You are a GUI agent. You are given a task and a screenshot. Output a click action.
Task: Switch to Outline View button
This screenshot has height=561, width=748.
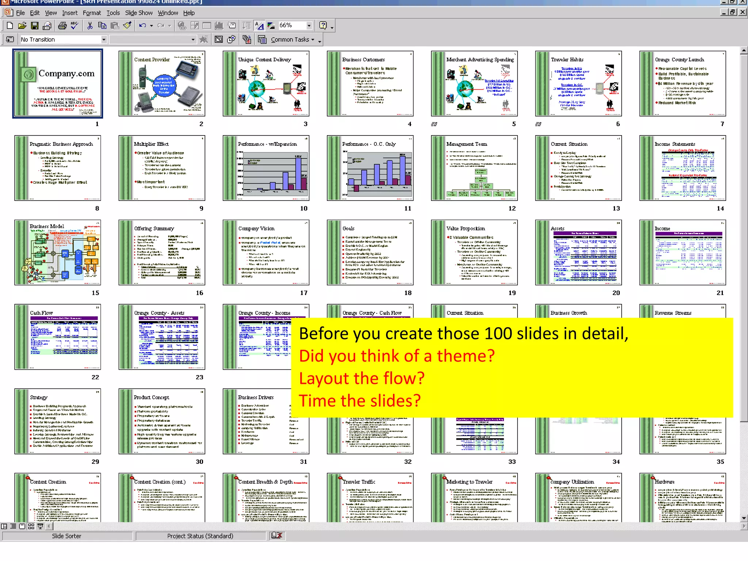13,526
